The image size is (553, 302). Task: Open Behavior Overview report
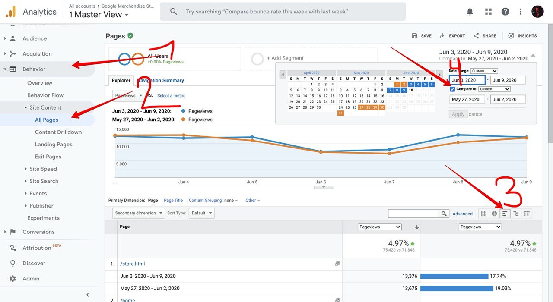[40, 83]
